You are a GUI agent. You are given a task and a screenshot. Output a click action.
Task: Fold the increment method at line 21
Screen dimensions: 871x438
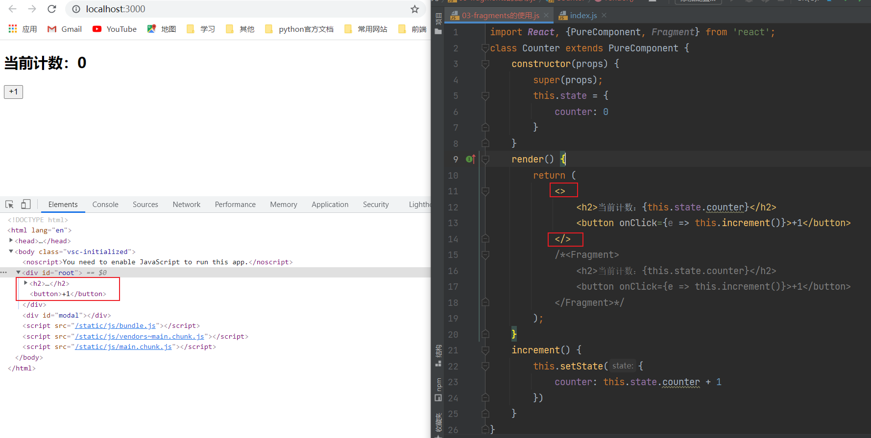(485, 350)
